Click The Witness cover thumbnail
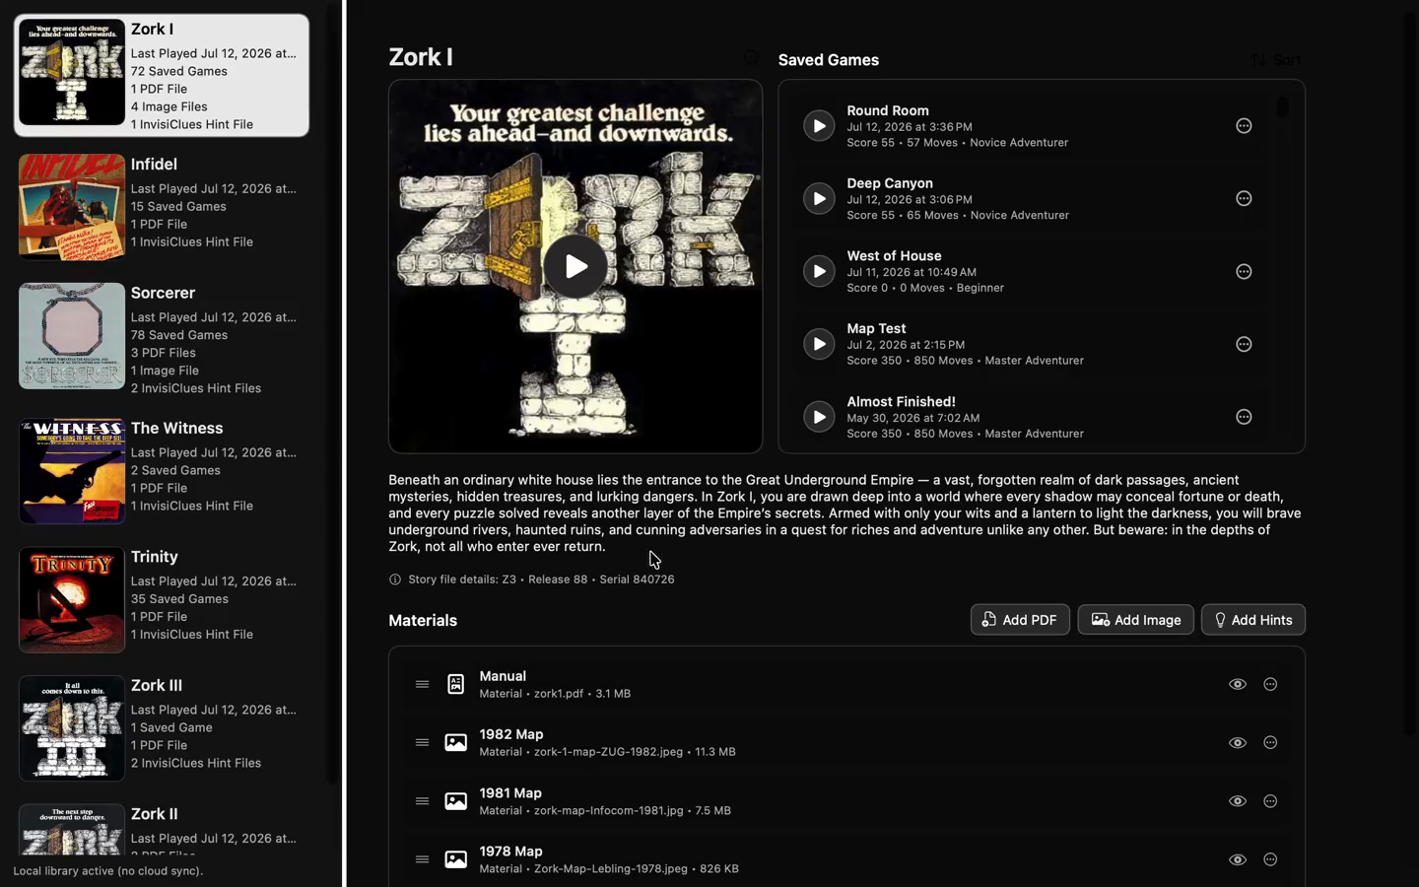 (72, 471)
